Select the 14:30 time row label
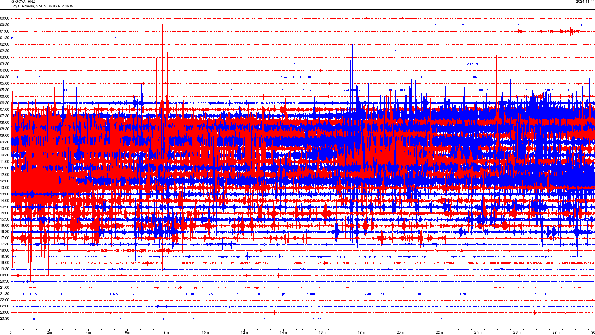 pyautogui.click(x=5, y=207)
